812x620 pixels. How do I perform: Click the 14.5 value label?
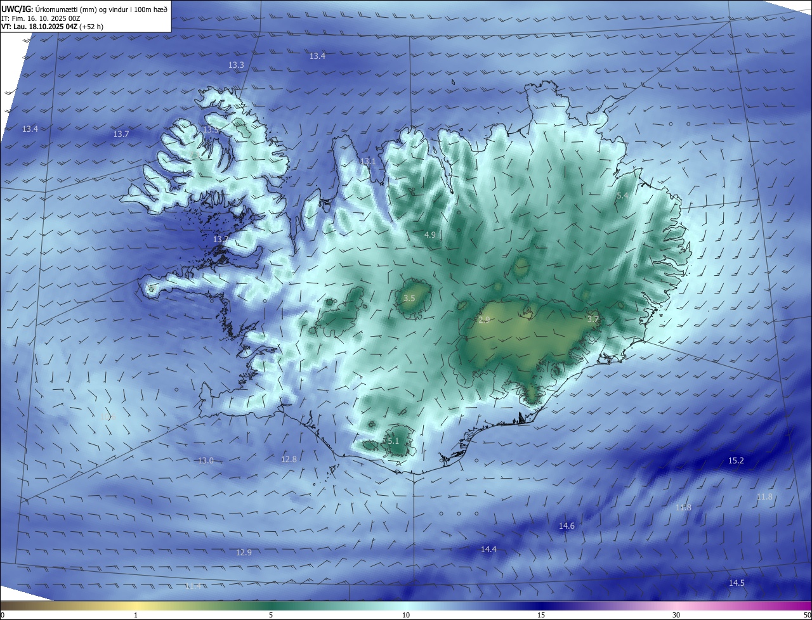pyautogui.click(x=737, y=583)
